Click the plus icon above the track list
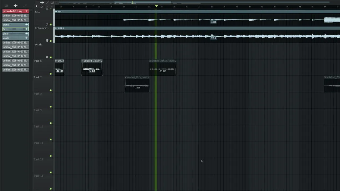This screenshot has height=191, width=340. coord(37,6)
